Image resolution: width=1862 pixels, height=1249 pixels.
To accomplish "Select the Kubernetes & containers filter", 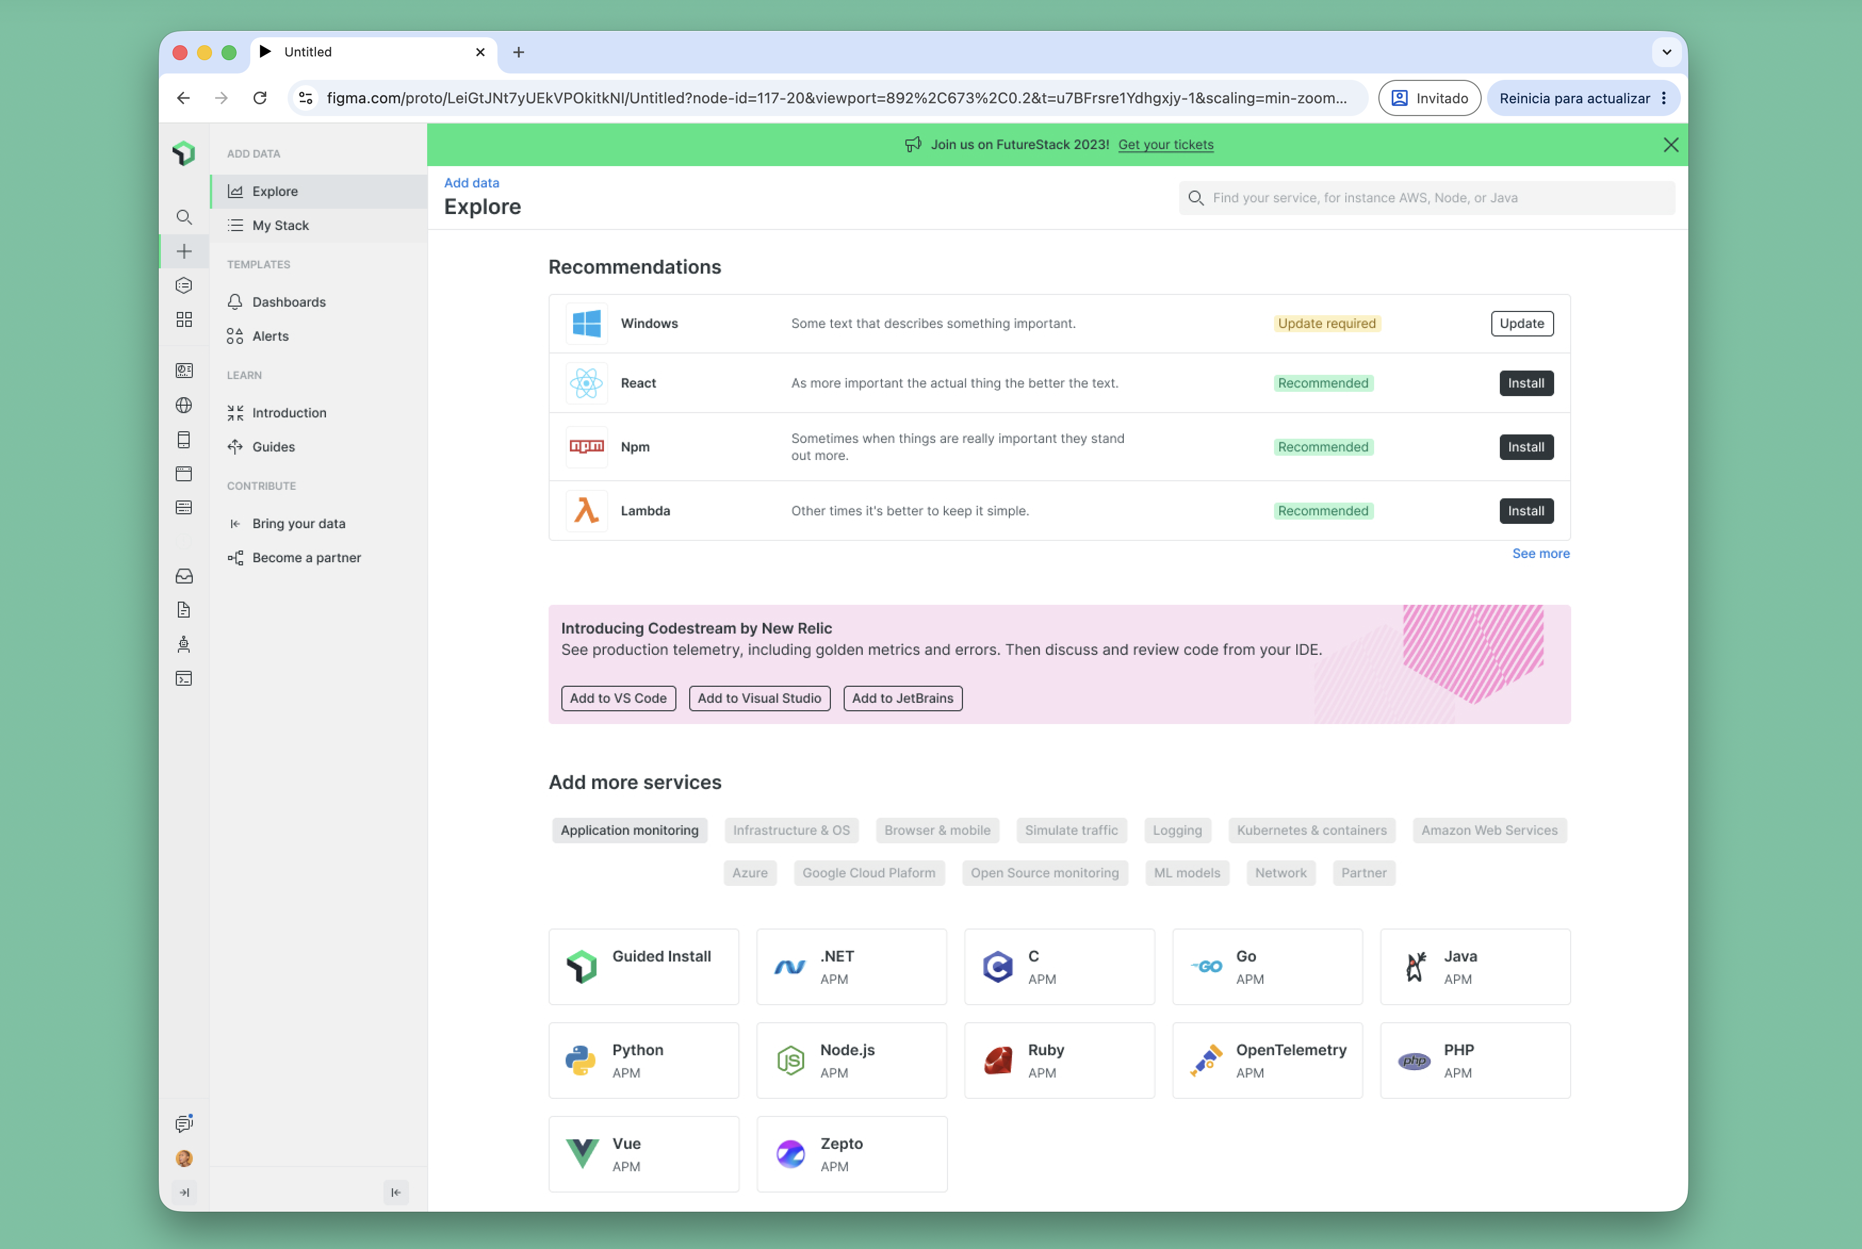I will (1311, 830).
